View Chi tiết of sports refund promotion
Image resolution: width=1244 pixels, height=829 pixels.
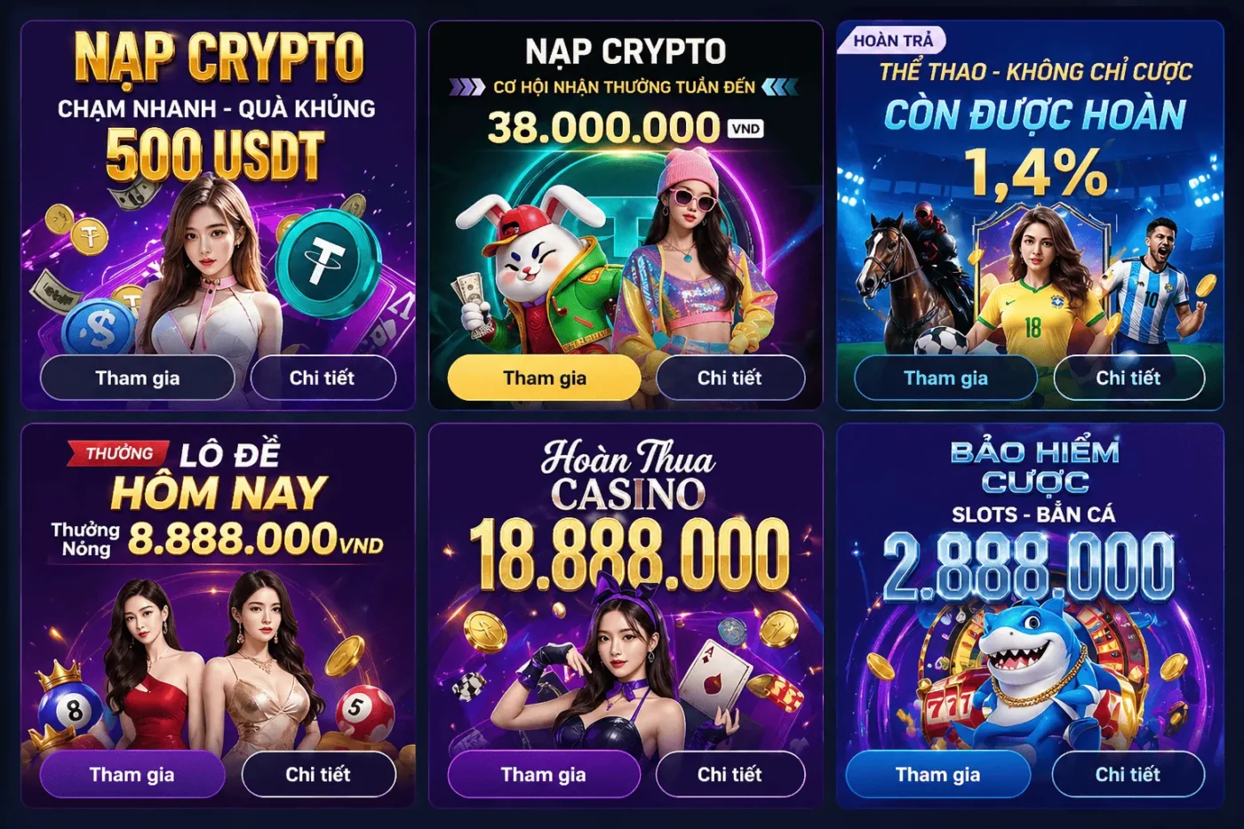[1128, 378]
